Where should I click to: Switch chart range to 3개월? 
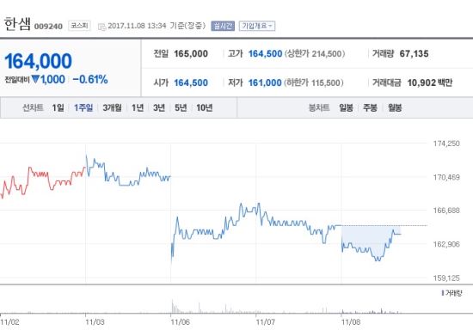[112, 107]
